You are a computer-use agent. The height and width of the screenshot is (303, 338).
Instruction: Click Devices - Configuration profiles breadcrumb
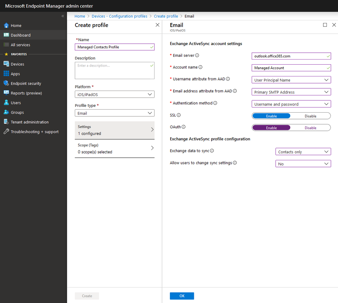point(119,16)
